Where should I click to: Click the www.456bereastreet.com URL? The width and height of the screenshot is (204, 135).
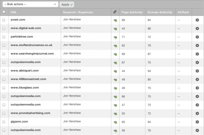28,79
